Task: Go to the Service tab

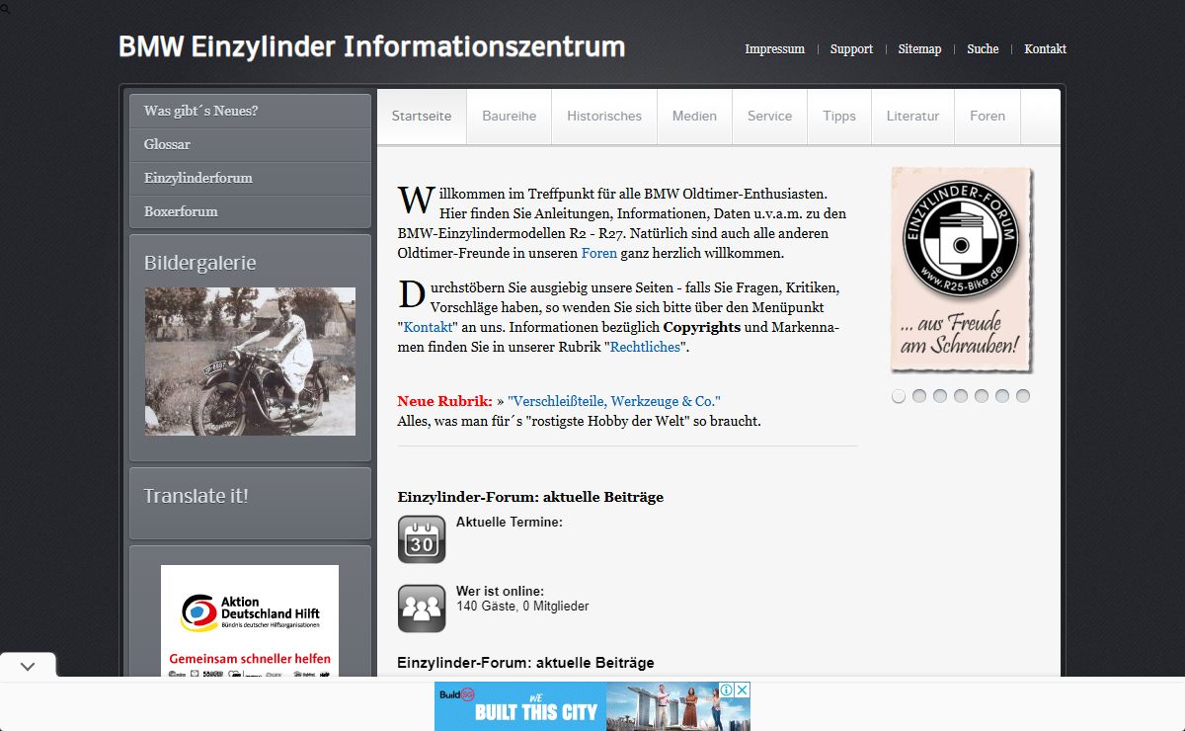Action: [769, 117]
